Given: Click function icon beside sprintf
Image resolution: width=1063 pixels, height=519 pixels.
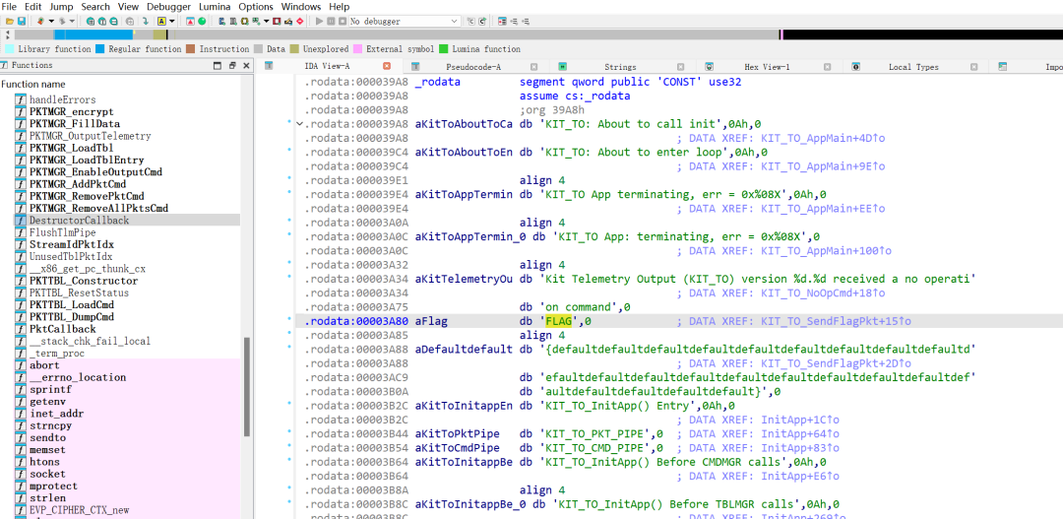Looking at the screenshot, I should pos(22,389).
